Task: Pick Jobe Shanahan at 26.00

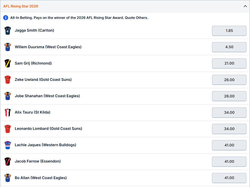Action: coord(229,96)
